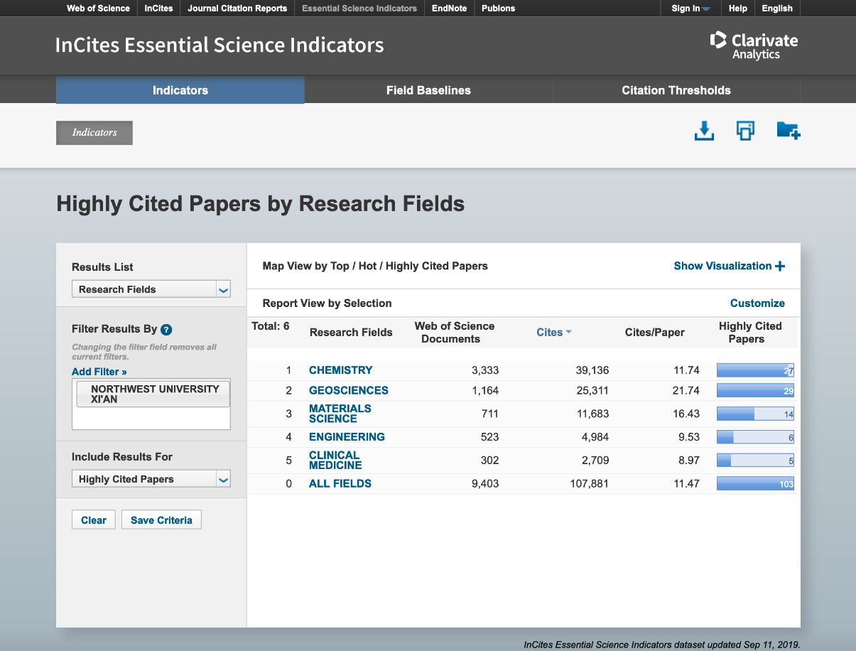The image size is (856, 651).
Task: Click the Save Criteria button
Action: tap(161, 520)
